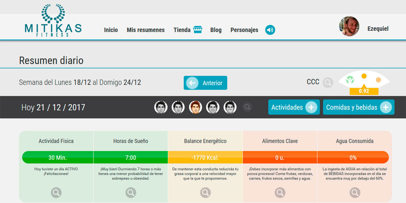Go to Mis resumenes menu
The width and height of the screenshot is (406, 203).
tap(146, 30)
